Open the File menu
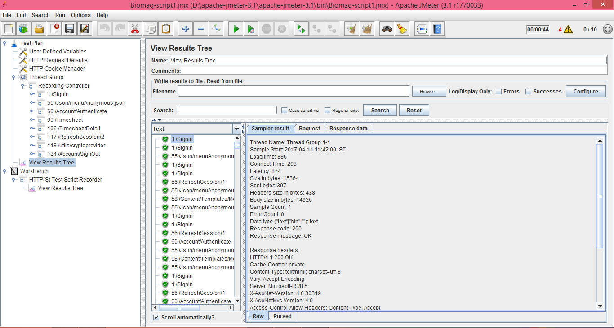This screenshot has height=328, width=614. point(7,15)
